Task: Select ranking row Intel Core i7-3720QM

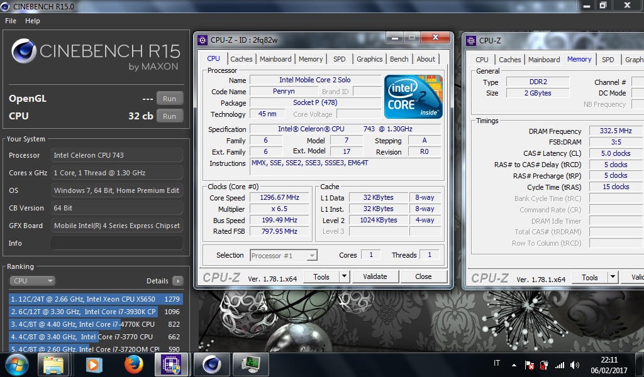Action: coord(96,348)
